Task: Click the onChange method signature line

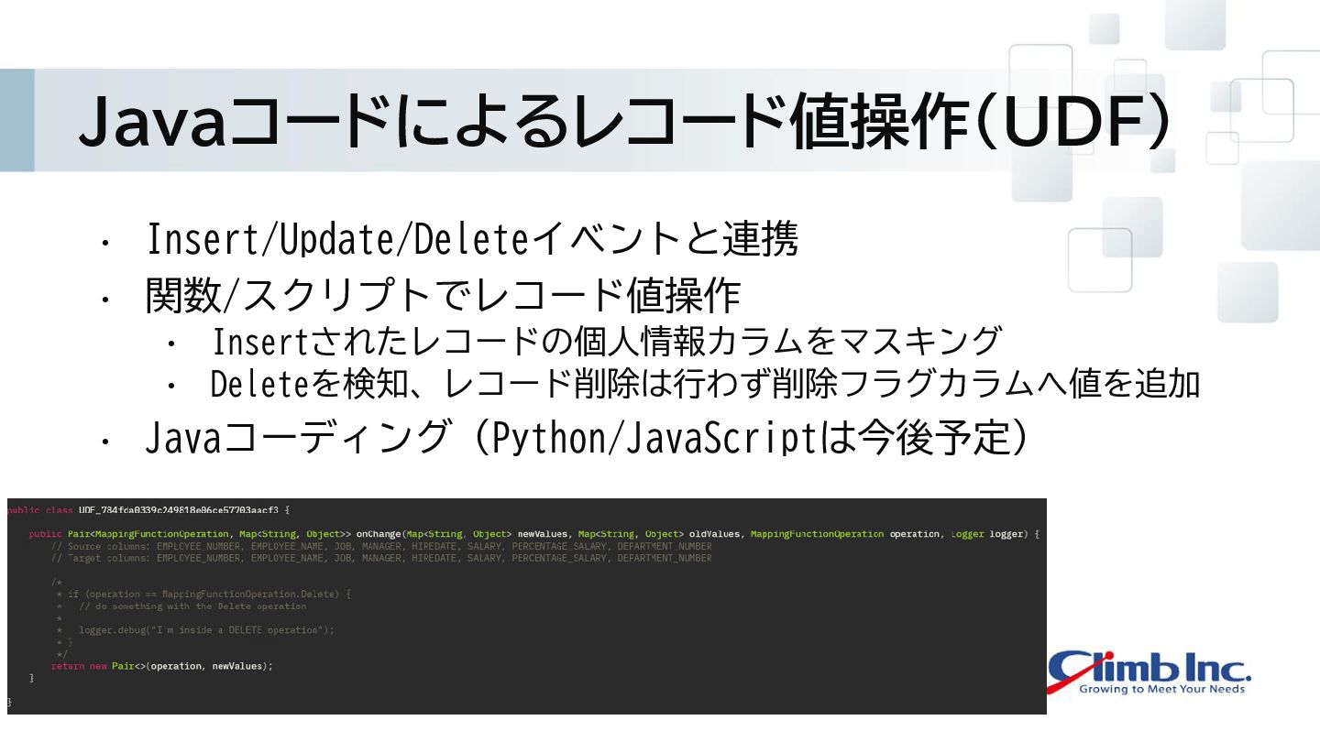Action: 534,534
